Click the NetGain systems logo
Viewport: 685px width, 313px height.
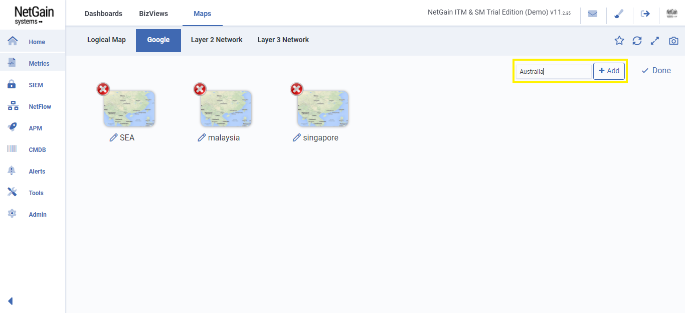(x=34, y=15)
